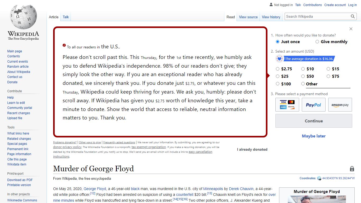Select the $25 donation amount
Image resolution: width=361 pixels, height=203 pixels.
tap(277, 76)
